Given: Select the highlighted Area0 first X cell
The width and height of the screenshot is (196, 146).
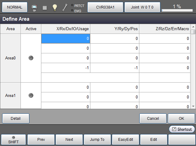Looking at the screenshot, I should click(66, 39).
